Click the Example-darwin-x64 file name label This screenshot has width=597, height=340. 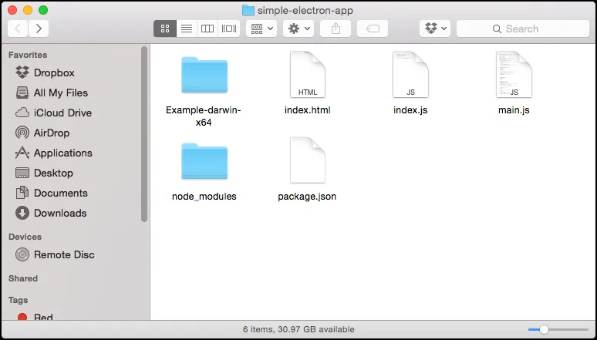click(204, 116)
